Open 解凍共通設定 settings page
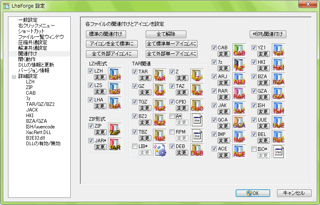This screenshot has height=205, width=320. pos(33,48)
